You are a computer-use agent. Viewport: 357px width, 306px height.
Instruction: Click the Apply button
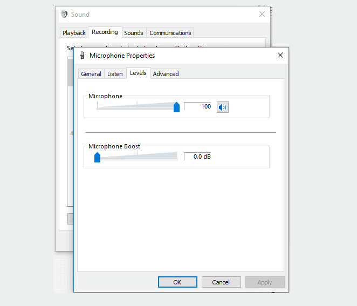(x=265, y=282)
